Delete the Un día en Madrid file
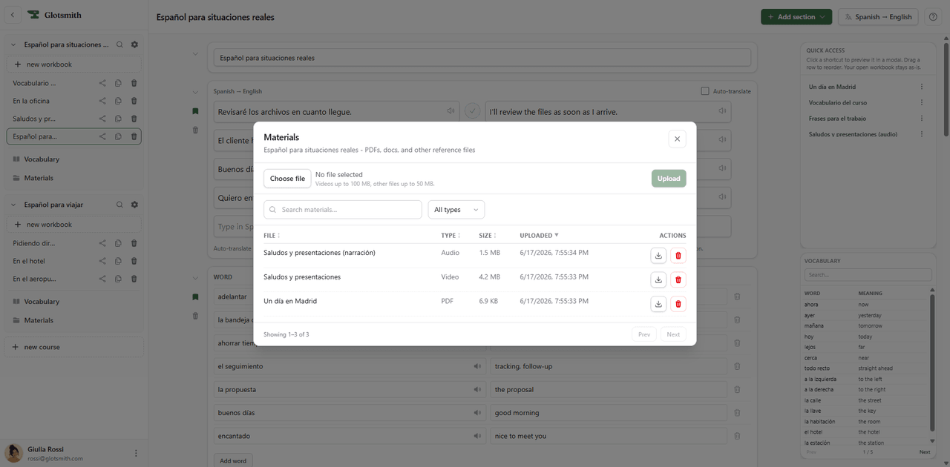This screenshot has height=467, width=950. tap(678, 304)
